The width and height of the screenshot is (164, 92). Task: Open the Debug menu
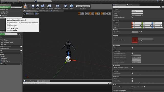pos(15,3)
